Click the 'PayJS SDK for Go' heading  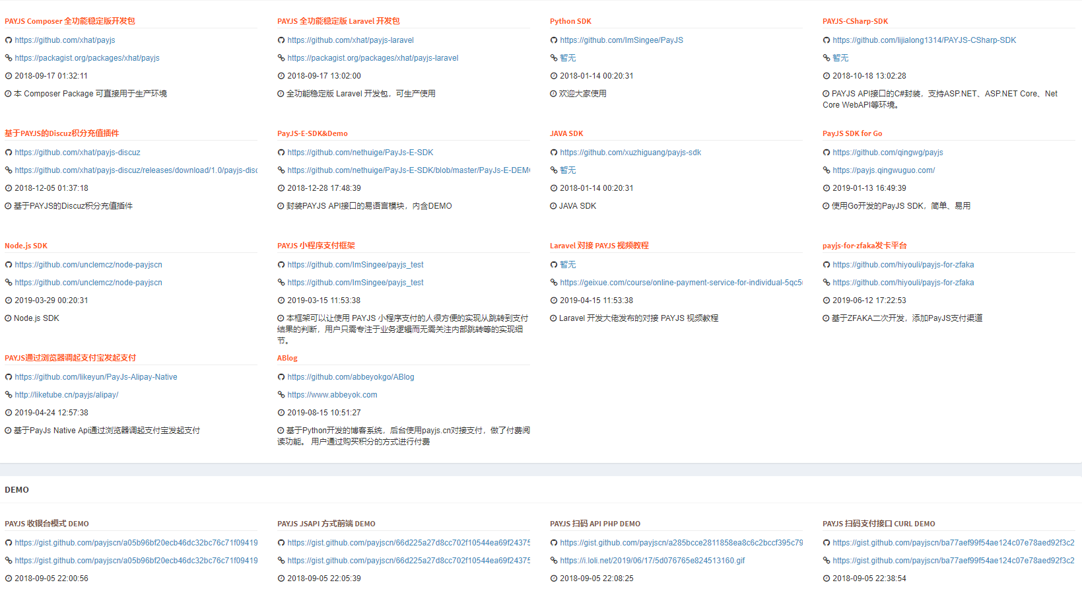pyautogui.click(x=852, y=133)
